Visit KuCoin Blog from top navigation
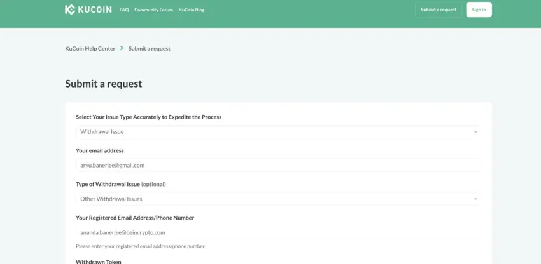The image size is (541, 264). (192, 10)
